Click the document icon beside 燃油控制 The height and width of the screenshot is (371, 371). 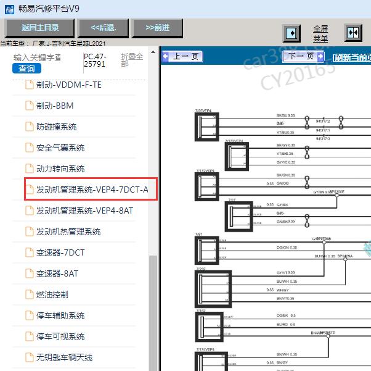30,294
